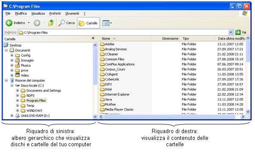Select ComPlus Applications folder icon
The image size is (255, 153).
click(x=102, y=64)
